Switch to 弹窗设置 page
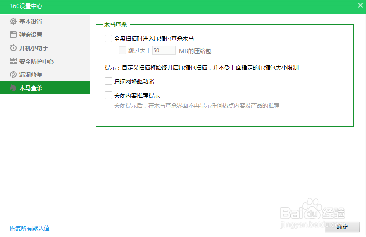The image size is (366, 237). tap(45, 35)
